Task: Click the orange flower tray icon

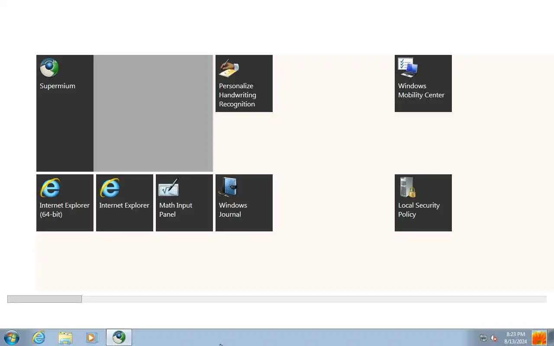Action: [x=539, y=338]
